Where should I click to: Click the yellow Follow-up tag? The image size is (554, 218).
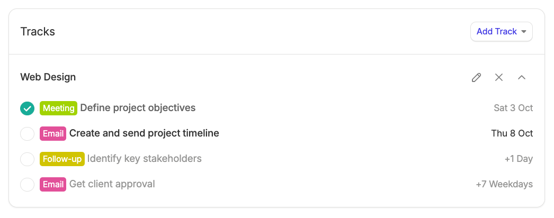(x=62, y=159)
